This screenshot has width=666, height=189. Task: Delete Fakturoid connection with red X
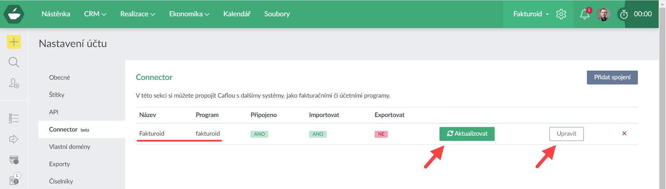(624, 134)
